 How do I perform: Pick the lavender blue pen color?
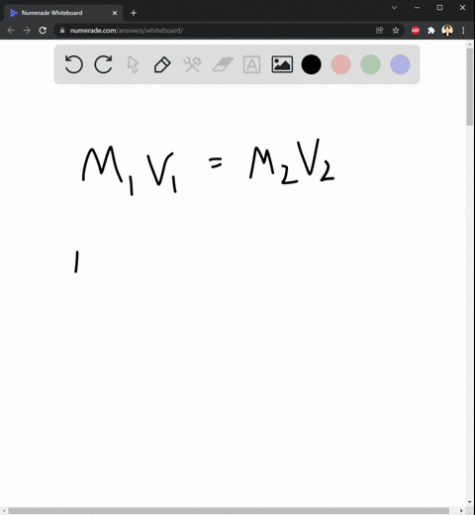[x=400, y=64]
